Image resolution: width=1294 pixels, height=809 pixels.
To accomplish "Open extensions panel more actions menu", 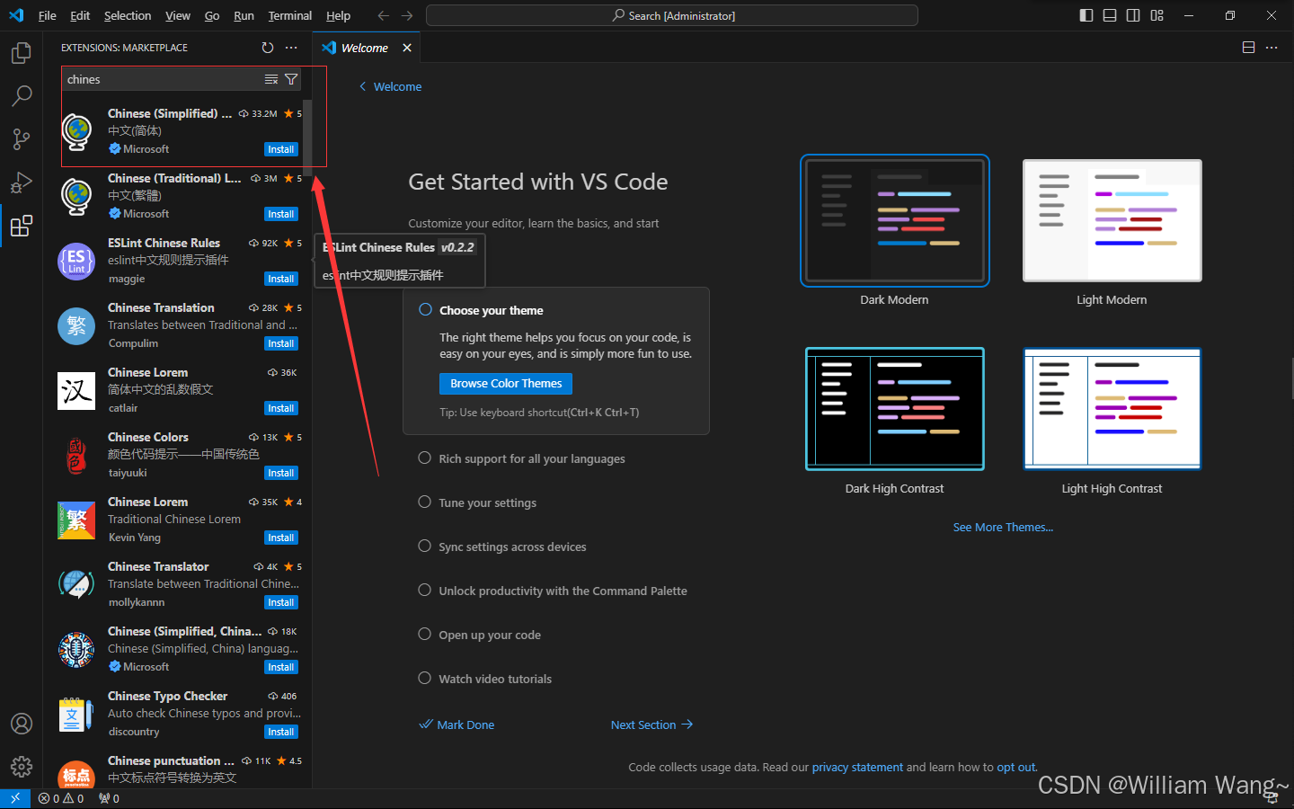I will tap(291, 48).
